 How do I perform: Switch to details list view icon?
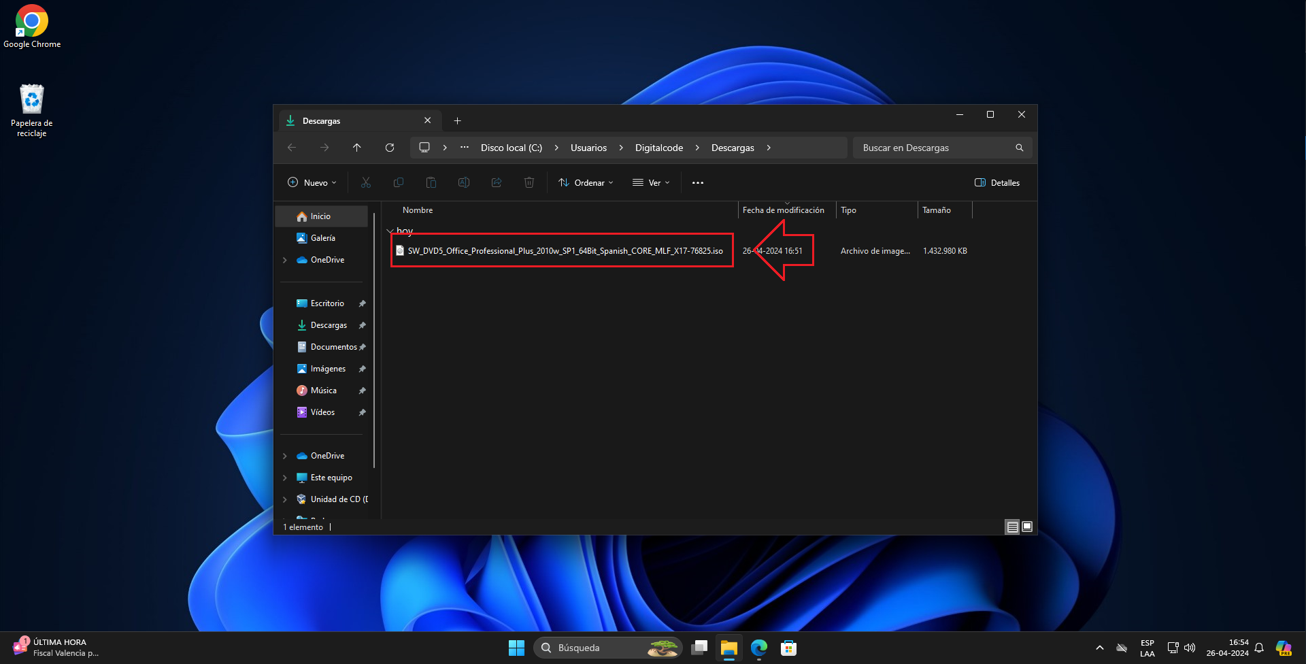(1012, 527)
